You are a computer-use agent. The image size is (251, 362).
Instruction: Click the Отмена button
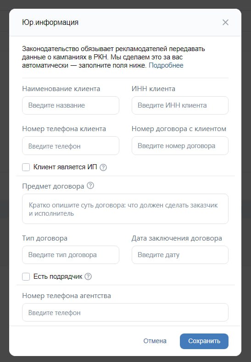155,341
